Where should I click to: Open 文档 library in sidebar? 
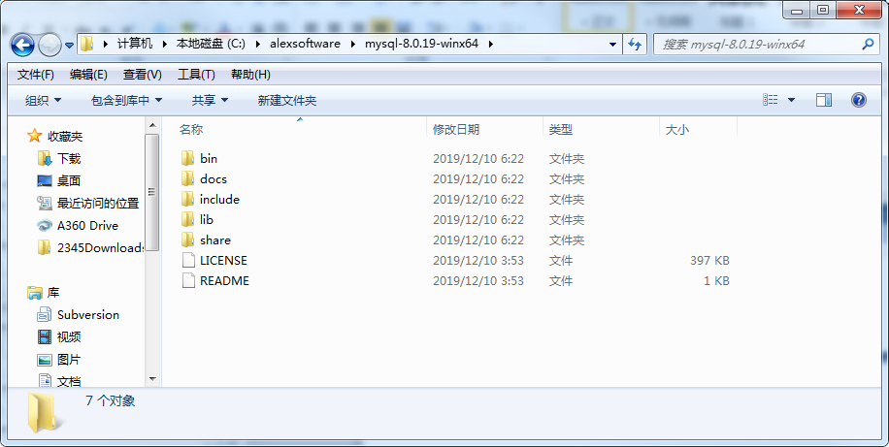[69, 381]
